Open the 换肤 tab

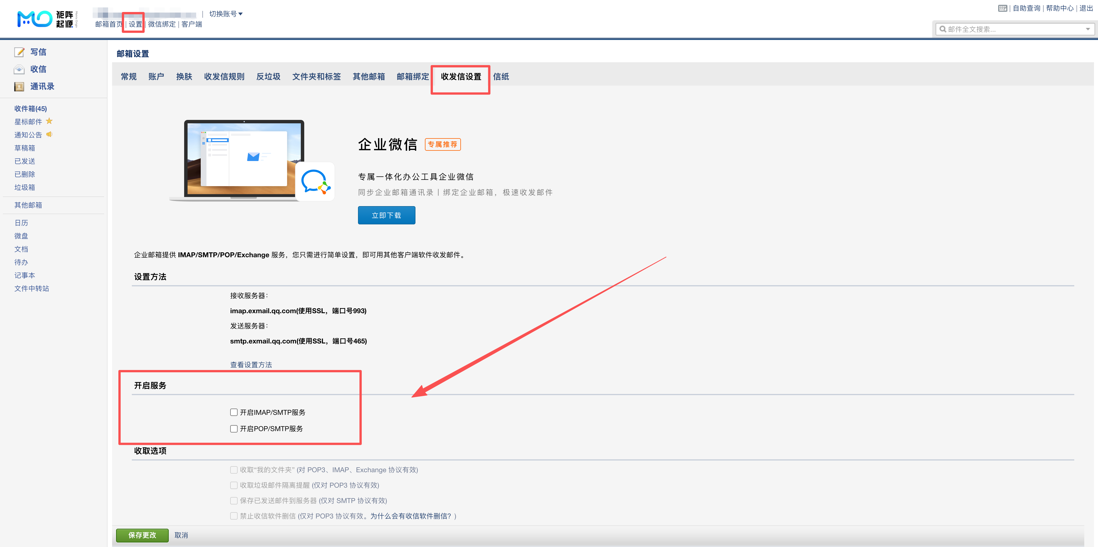click(x=184, y=77)
